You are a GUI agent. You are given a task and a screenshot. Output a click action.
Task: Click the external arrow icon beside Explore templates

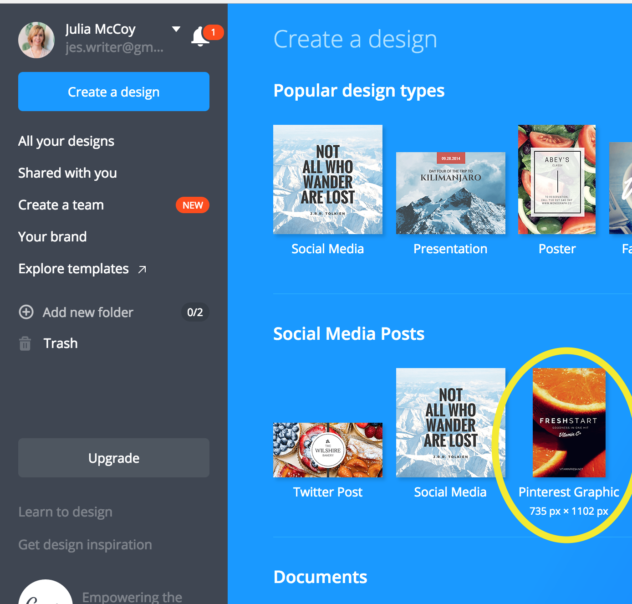coord(142,269)
